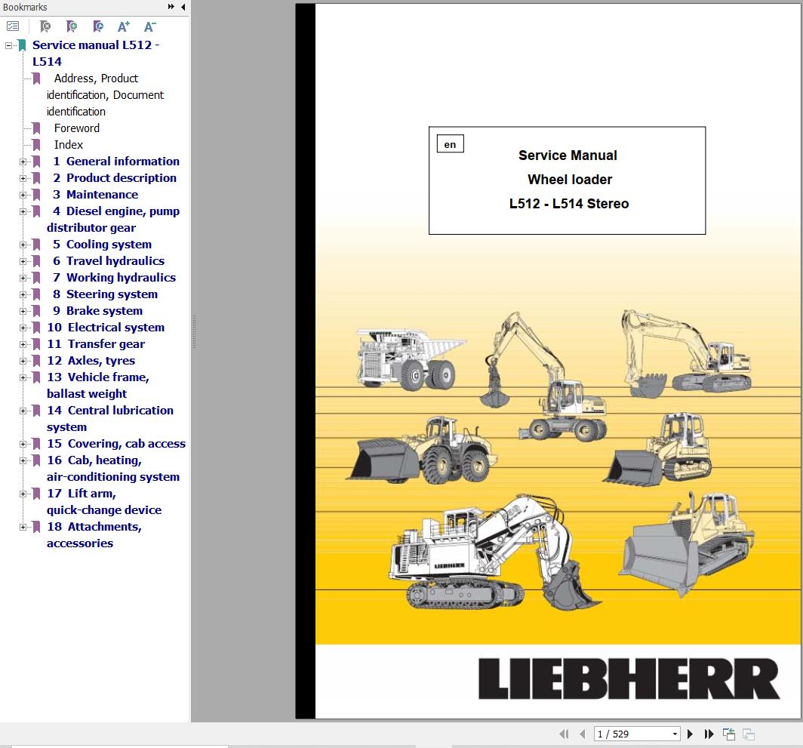Go to last page
This screenshot has height=748, width=803.
click(x=709, y=734)
